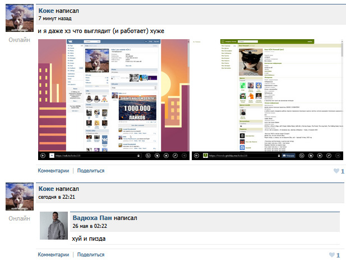This screenshot has height=262, width=346.
Task: Click the wrench icon in the friends.grishka.me browser bar
Action: click(x=329, y=156)
